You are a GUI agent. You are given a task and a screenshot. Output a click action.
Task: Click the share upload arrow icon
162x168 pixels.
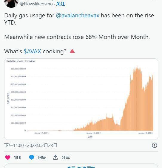pos(55,158)
